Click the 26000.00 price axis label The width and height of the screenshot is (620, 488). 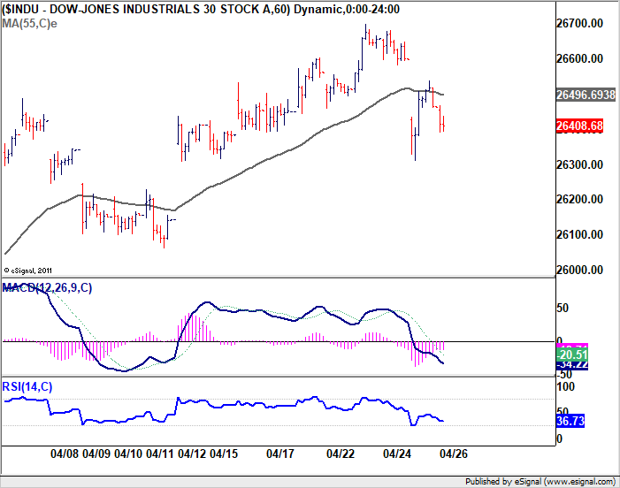[579, 270]
